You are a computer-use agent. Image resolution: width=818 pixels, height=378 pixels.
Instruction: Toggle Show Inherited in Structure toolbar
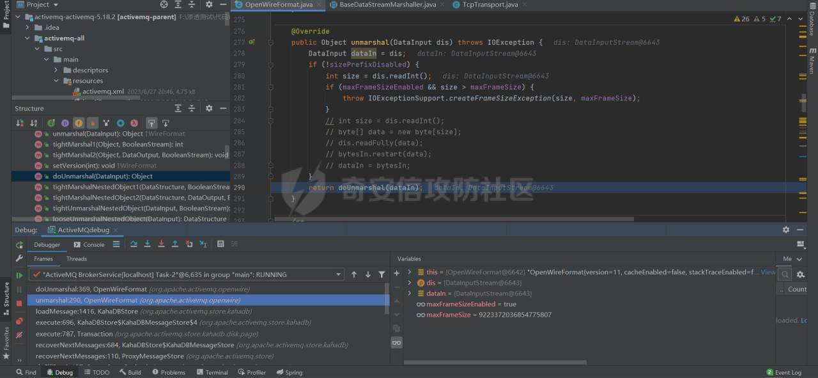[50, 123]
